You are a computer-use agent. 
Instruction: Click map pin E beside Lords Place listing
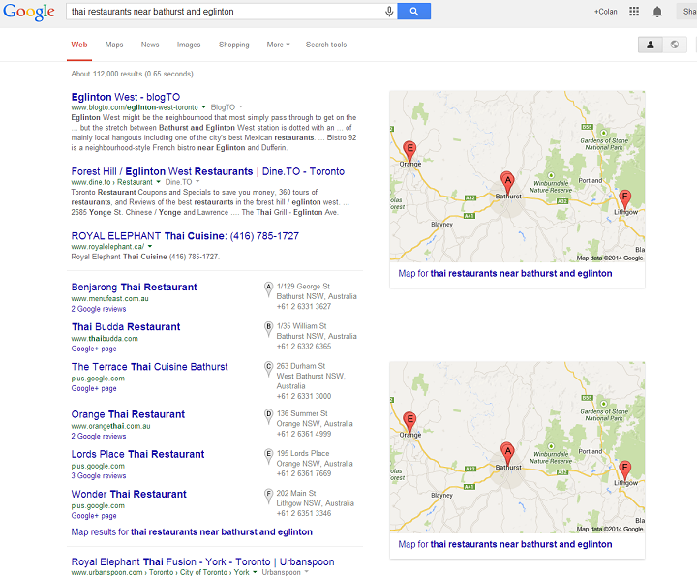[x=268, y=456]
